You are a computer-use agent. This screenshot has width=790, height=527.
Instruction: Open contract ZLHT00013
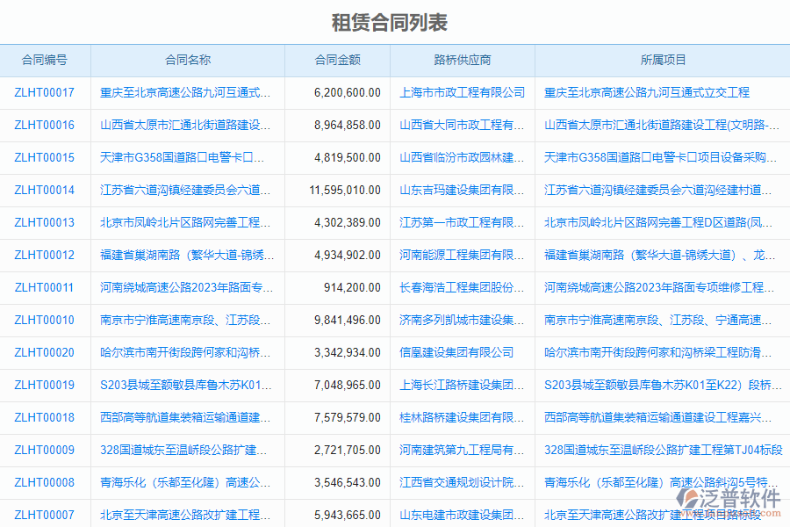tap(45, 222)
